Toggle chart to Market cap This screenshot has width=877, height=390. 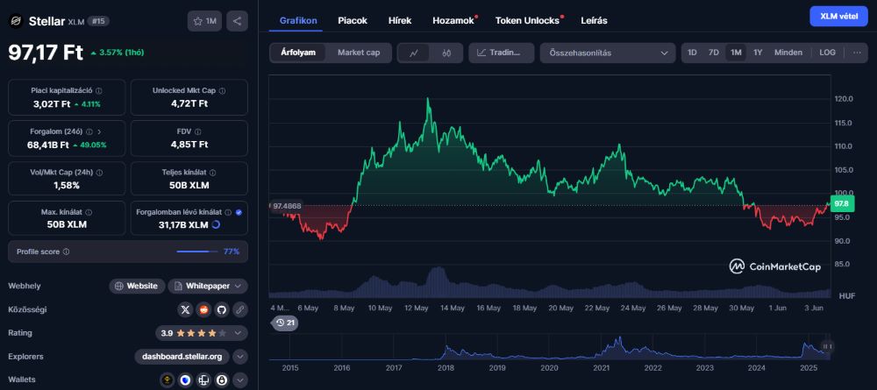(359, 53)
